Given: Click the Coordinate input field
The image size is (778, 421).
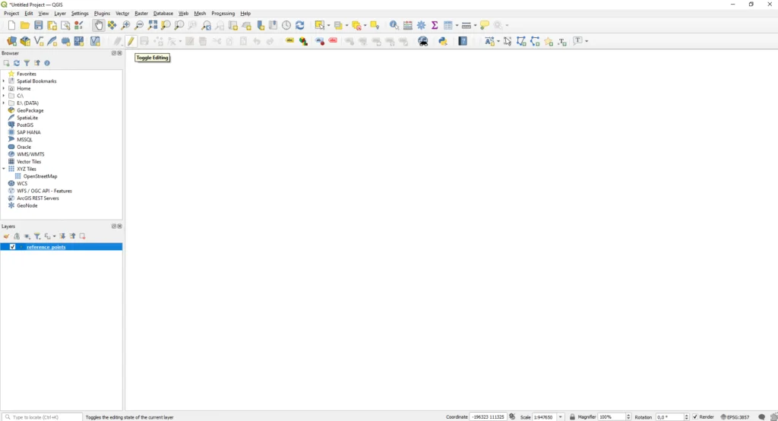Looking at the screenshot, I should point(488,417).
